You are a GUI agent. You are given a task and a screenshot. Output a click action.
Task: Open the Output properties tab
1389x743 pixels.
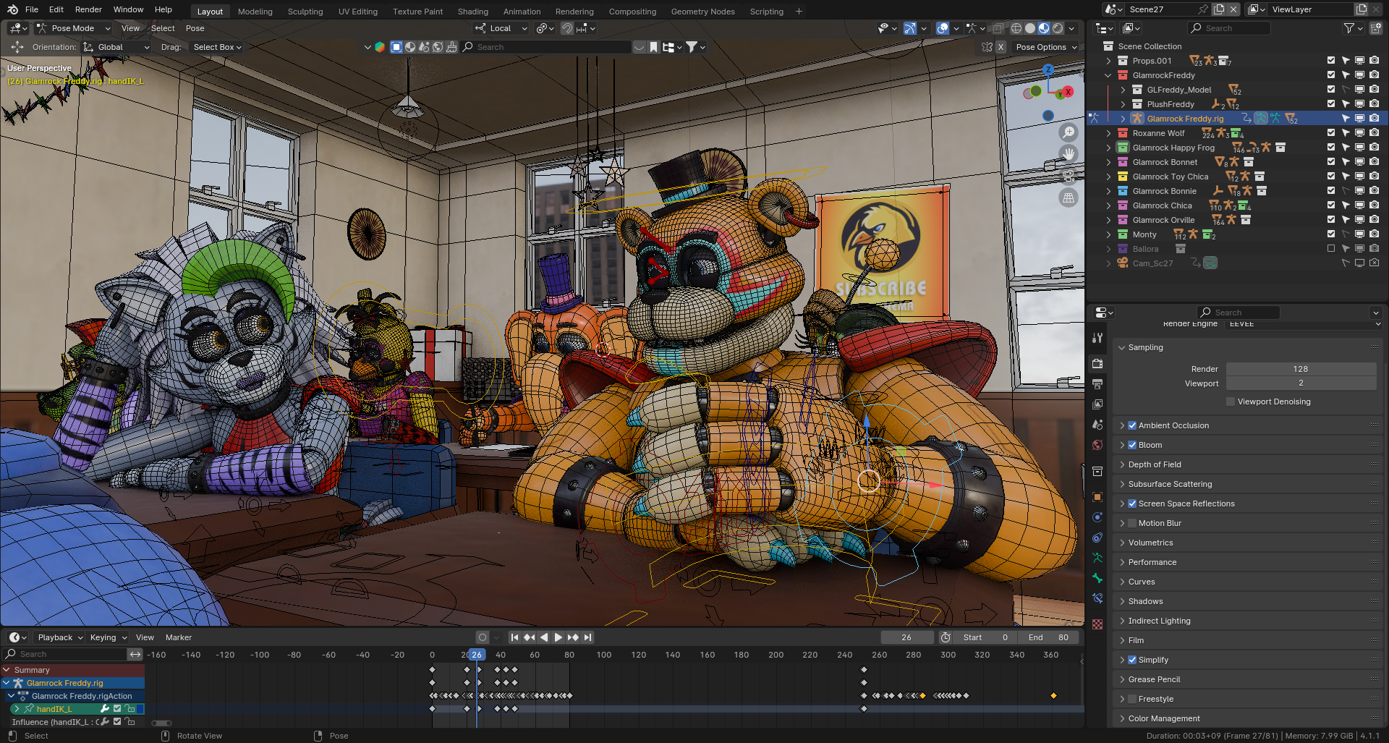coord(1097,383)
